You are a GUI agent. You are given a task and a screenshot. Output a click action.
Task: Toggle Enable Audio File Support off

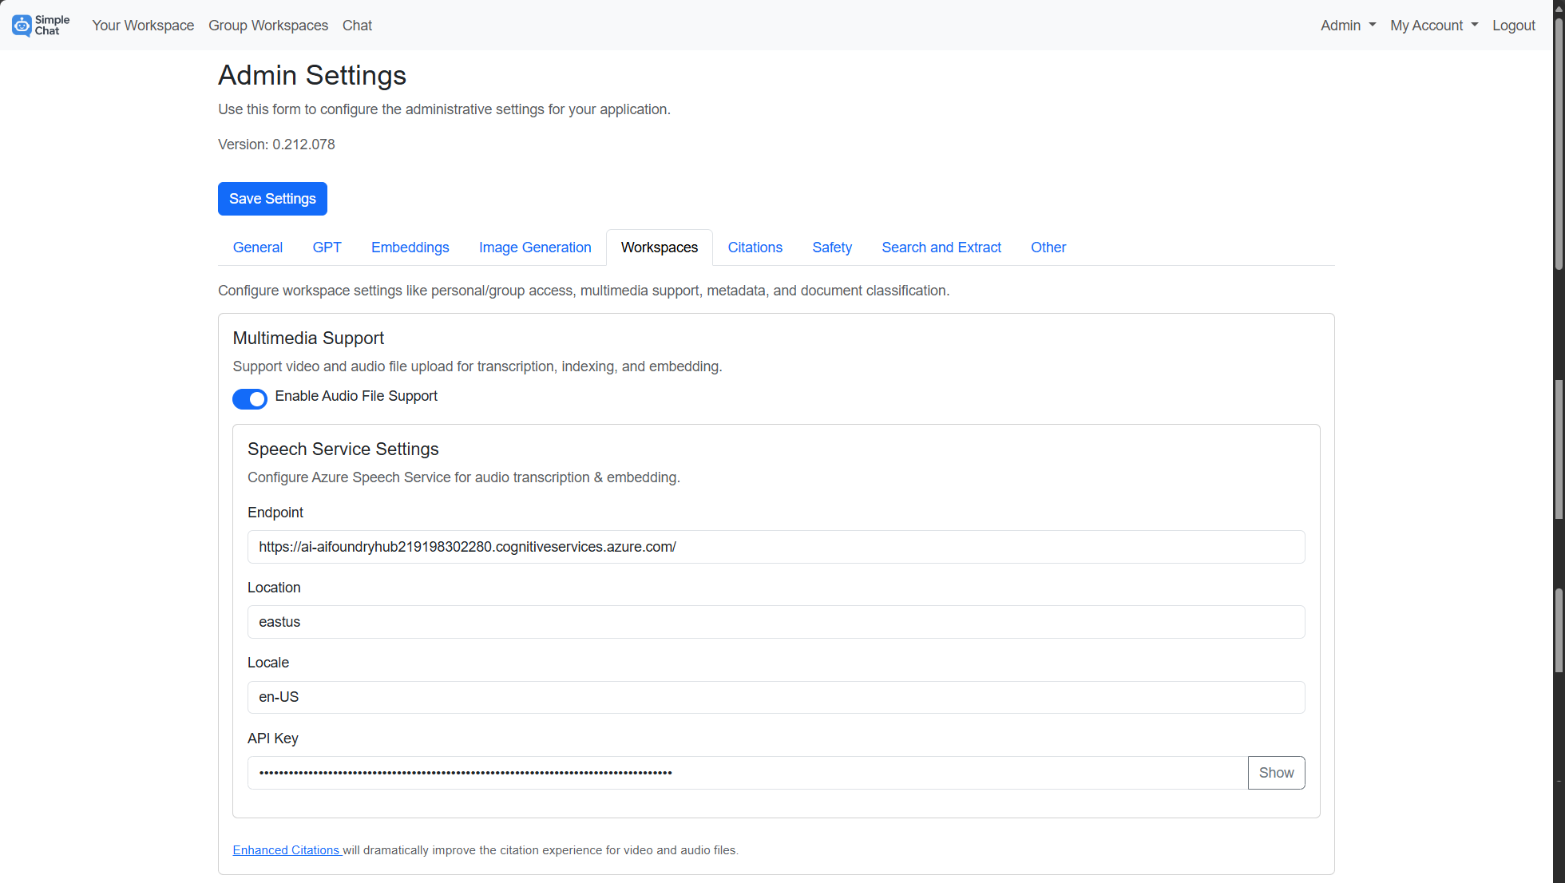[x=250, y=398]
